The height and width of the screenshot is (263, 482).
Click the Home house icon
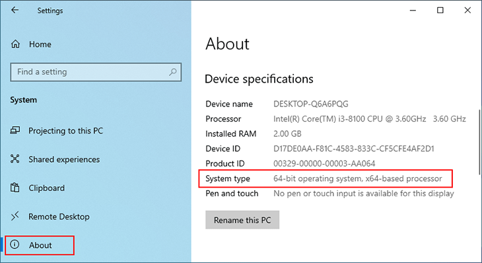[15, 44]
